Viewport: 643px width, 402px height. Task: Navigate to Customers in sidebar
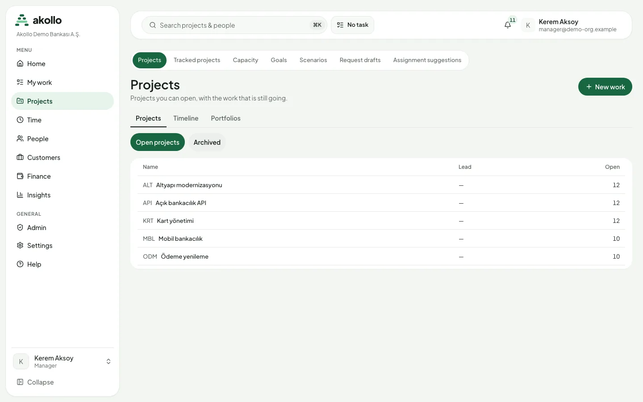pyautogui.click(x=63, y=157)
